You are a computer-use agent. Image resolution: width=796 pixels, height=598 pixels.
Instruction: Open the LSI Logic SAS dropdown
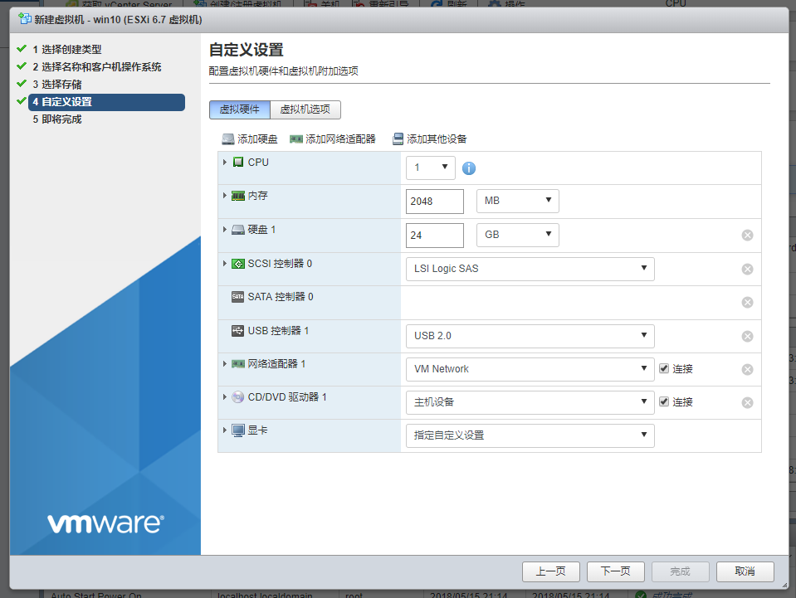click(530, 269)
